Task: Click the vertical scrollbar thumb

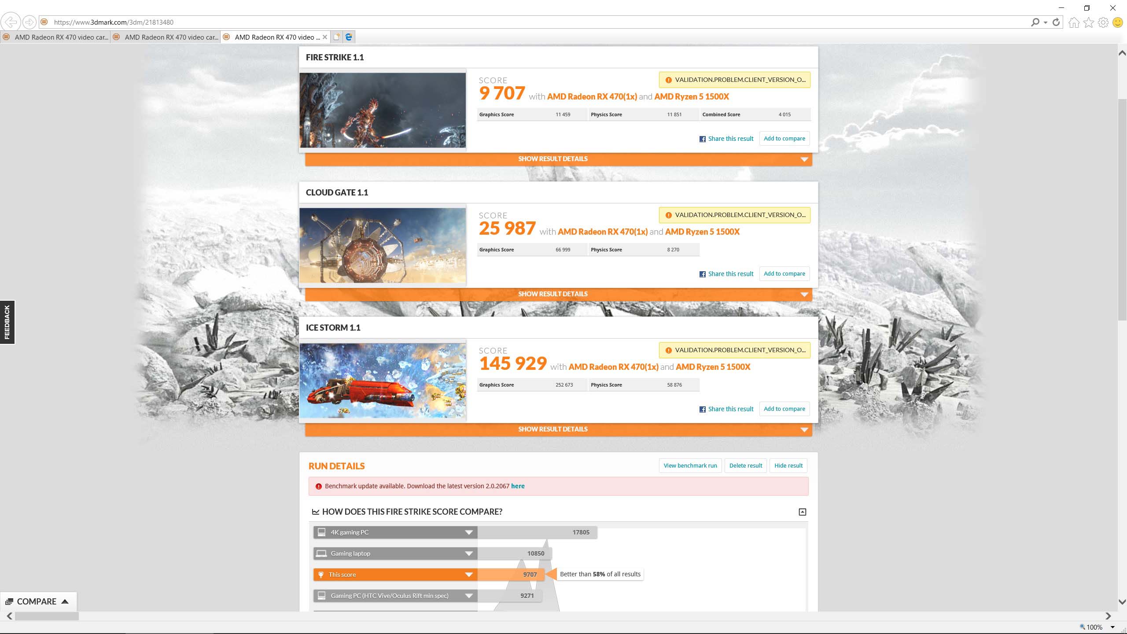Action: click(x=1122, y=210)
